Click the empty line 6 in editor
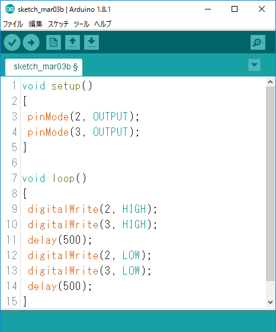Screen dimensions: 276x332 pos(143,162)
